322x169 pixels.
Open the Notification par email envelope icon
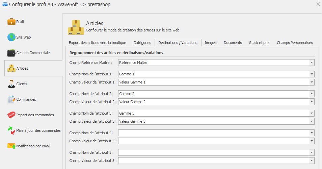pos(11,146)
